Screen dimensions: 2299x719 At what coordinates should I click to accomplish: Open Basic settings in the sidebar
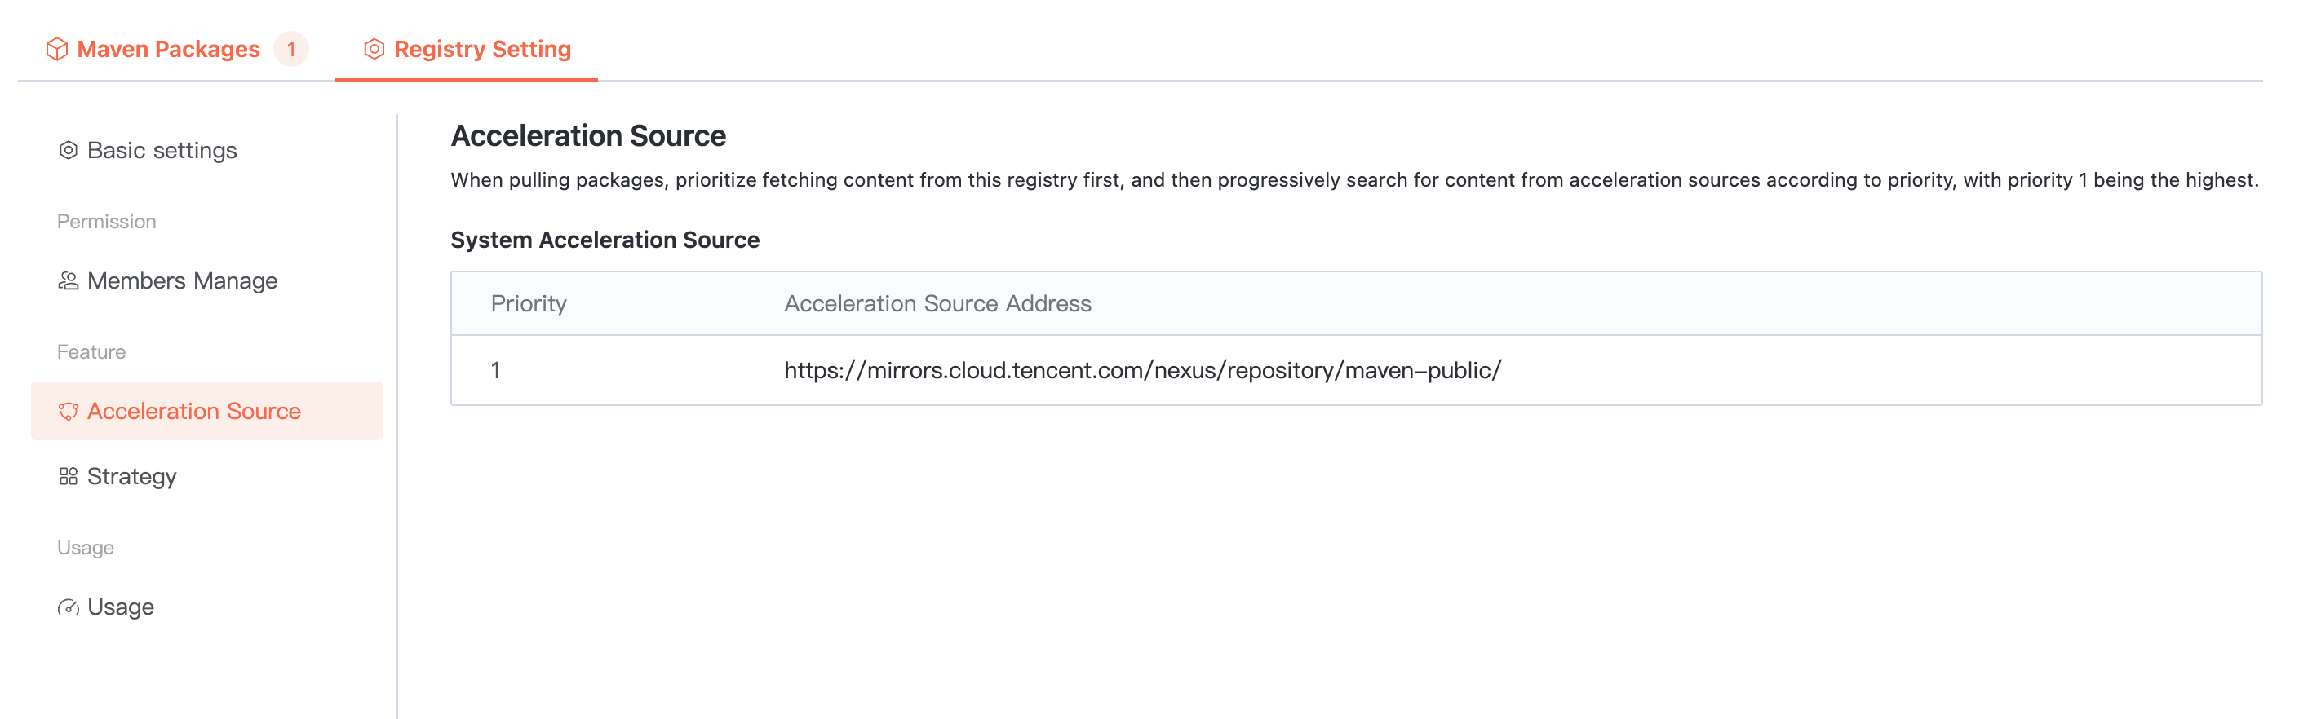(x=162, y=150)
